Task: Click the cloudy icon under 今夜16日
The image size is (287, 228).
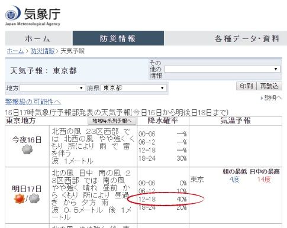Action: [x=27, y=149]
